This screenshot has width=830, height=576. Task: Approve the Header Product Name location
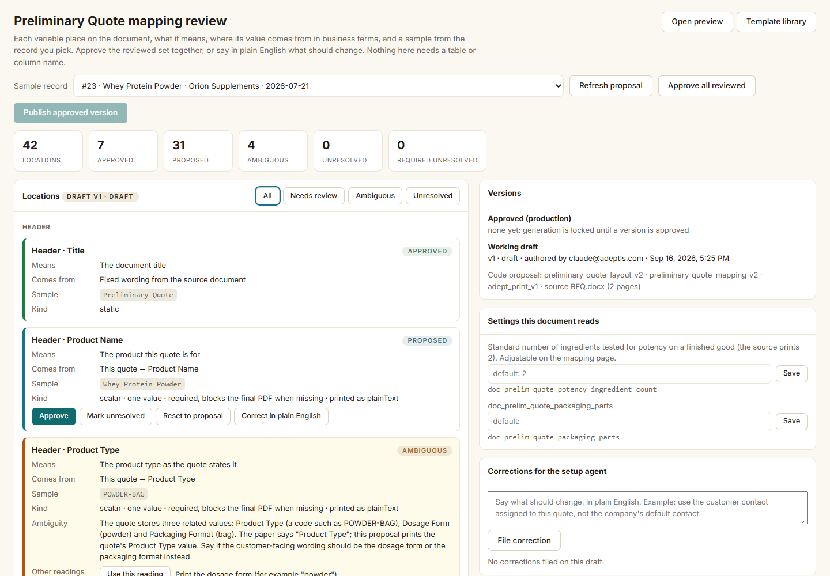(54, 416)
